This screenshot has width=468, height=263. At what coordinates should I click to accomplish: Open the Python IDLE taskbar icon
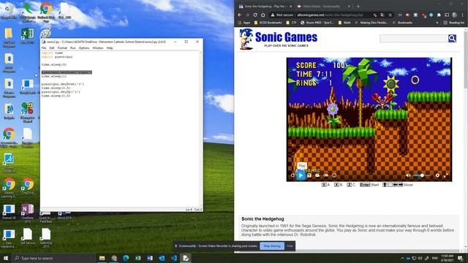tap(186, 258)
